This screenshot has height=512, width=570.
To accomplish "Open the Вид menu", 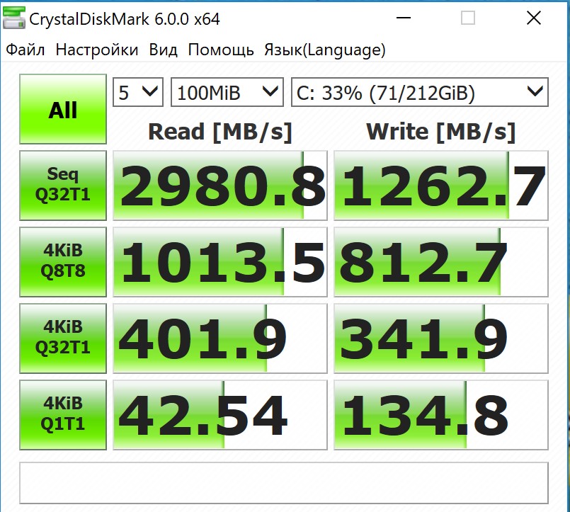I will [164, 50].
